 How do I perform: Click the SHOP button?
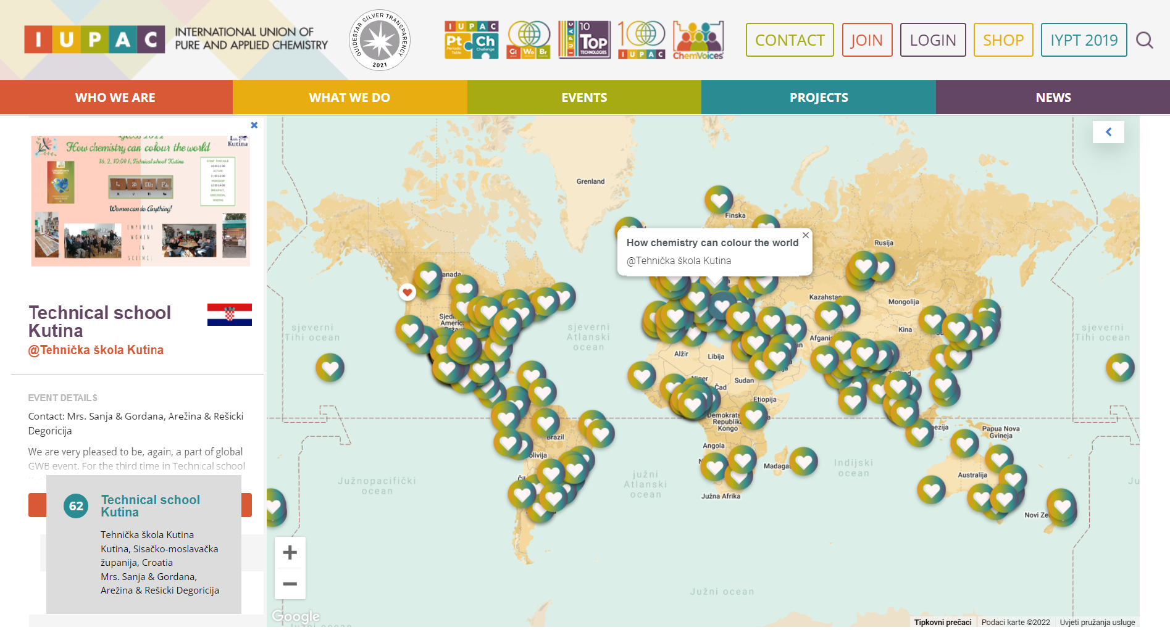point(1003,40)
